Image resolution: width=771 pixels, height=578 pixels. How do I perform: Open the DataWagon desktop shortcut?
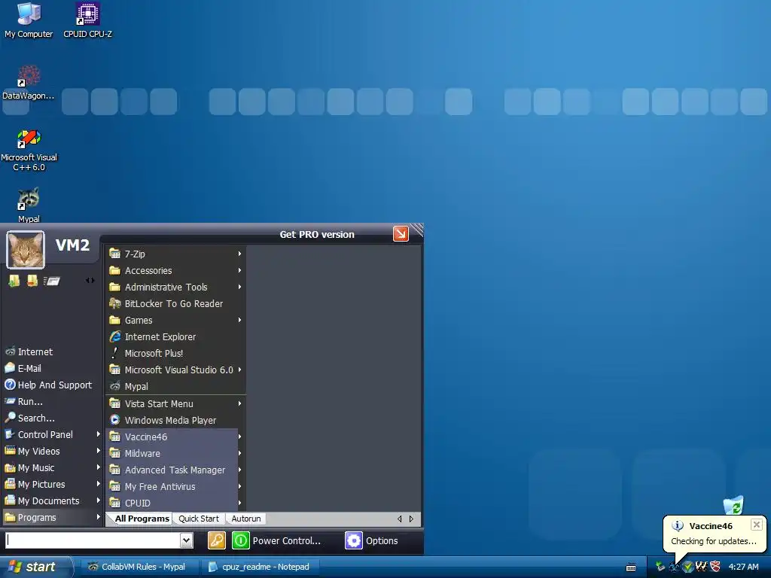point(29,83)
